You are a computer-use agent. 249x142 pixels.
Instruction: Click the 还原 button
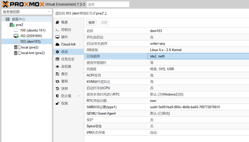point(104,23)
